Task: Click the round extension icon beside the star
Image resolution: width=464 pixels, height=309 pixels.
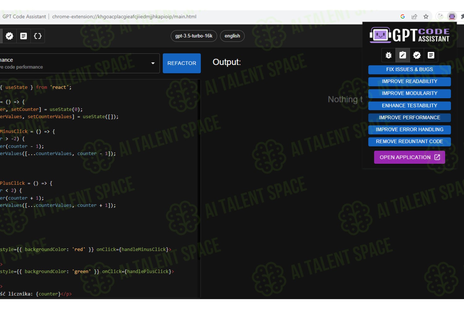Action: 440,17
